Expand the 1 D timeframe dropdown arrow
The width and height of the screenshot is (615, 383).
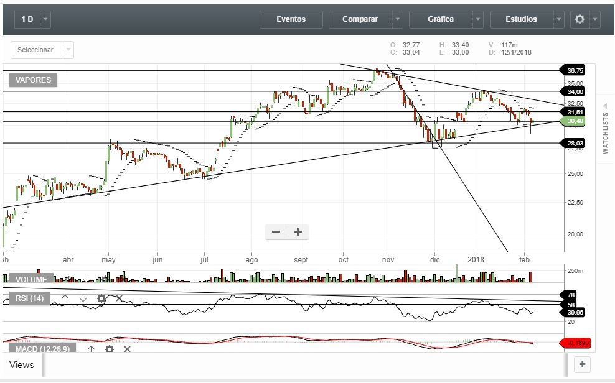pyautogui.click(x=46, y=19)
